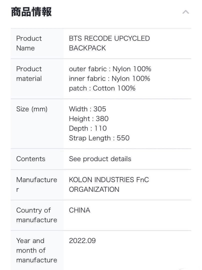Select the Manufacturer label cell
202x270 pixels.
tap(37, 184)
